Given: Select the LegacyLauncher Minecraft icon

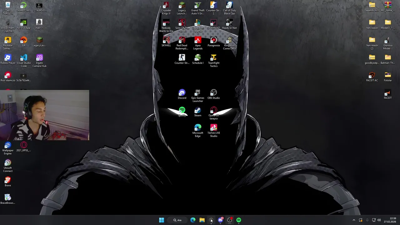Looking at the screenshot, I should click(x=39, y=42).
